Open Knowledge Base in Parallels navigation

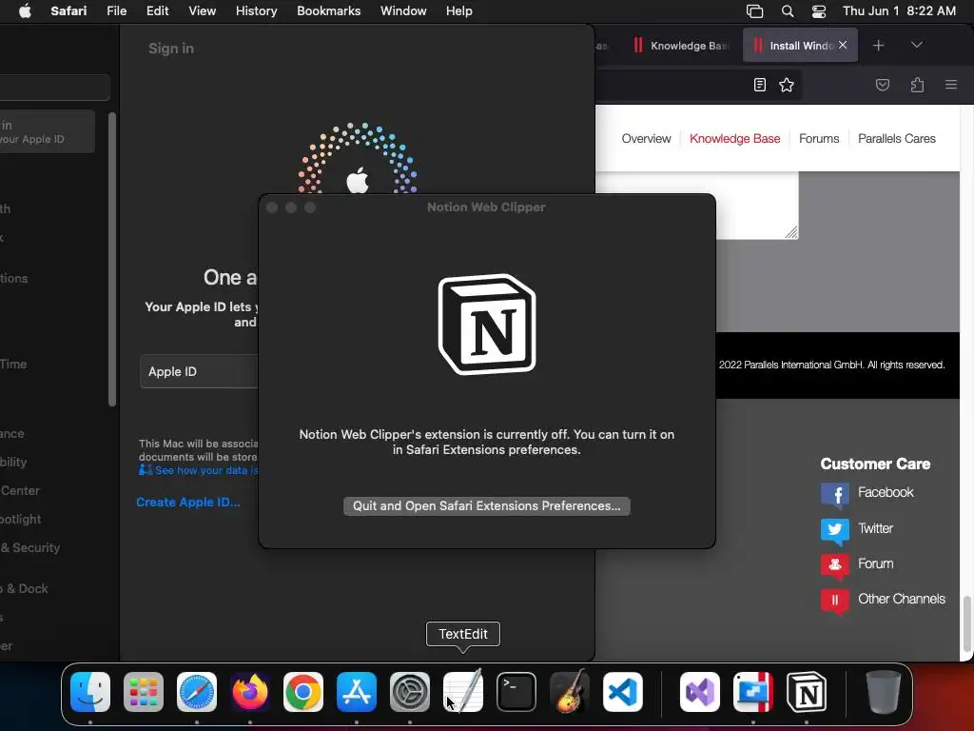pos(735,139)
